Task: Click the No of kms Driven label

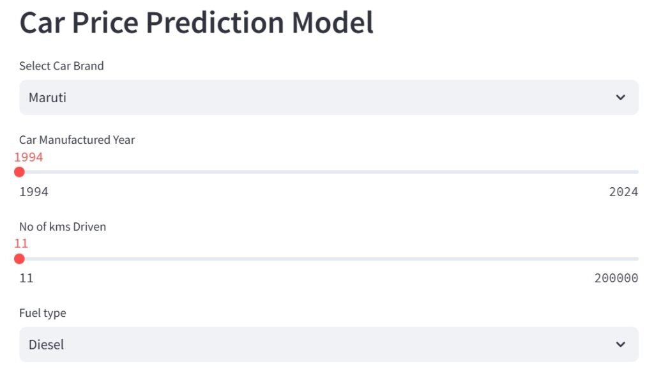Action: (x=63, y=227)
